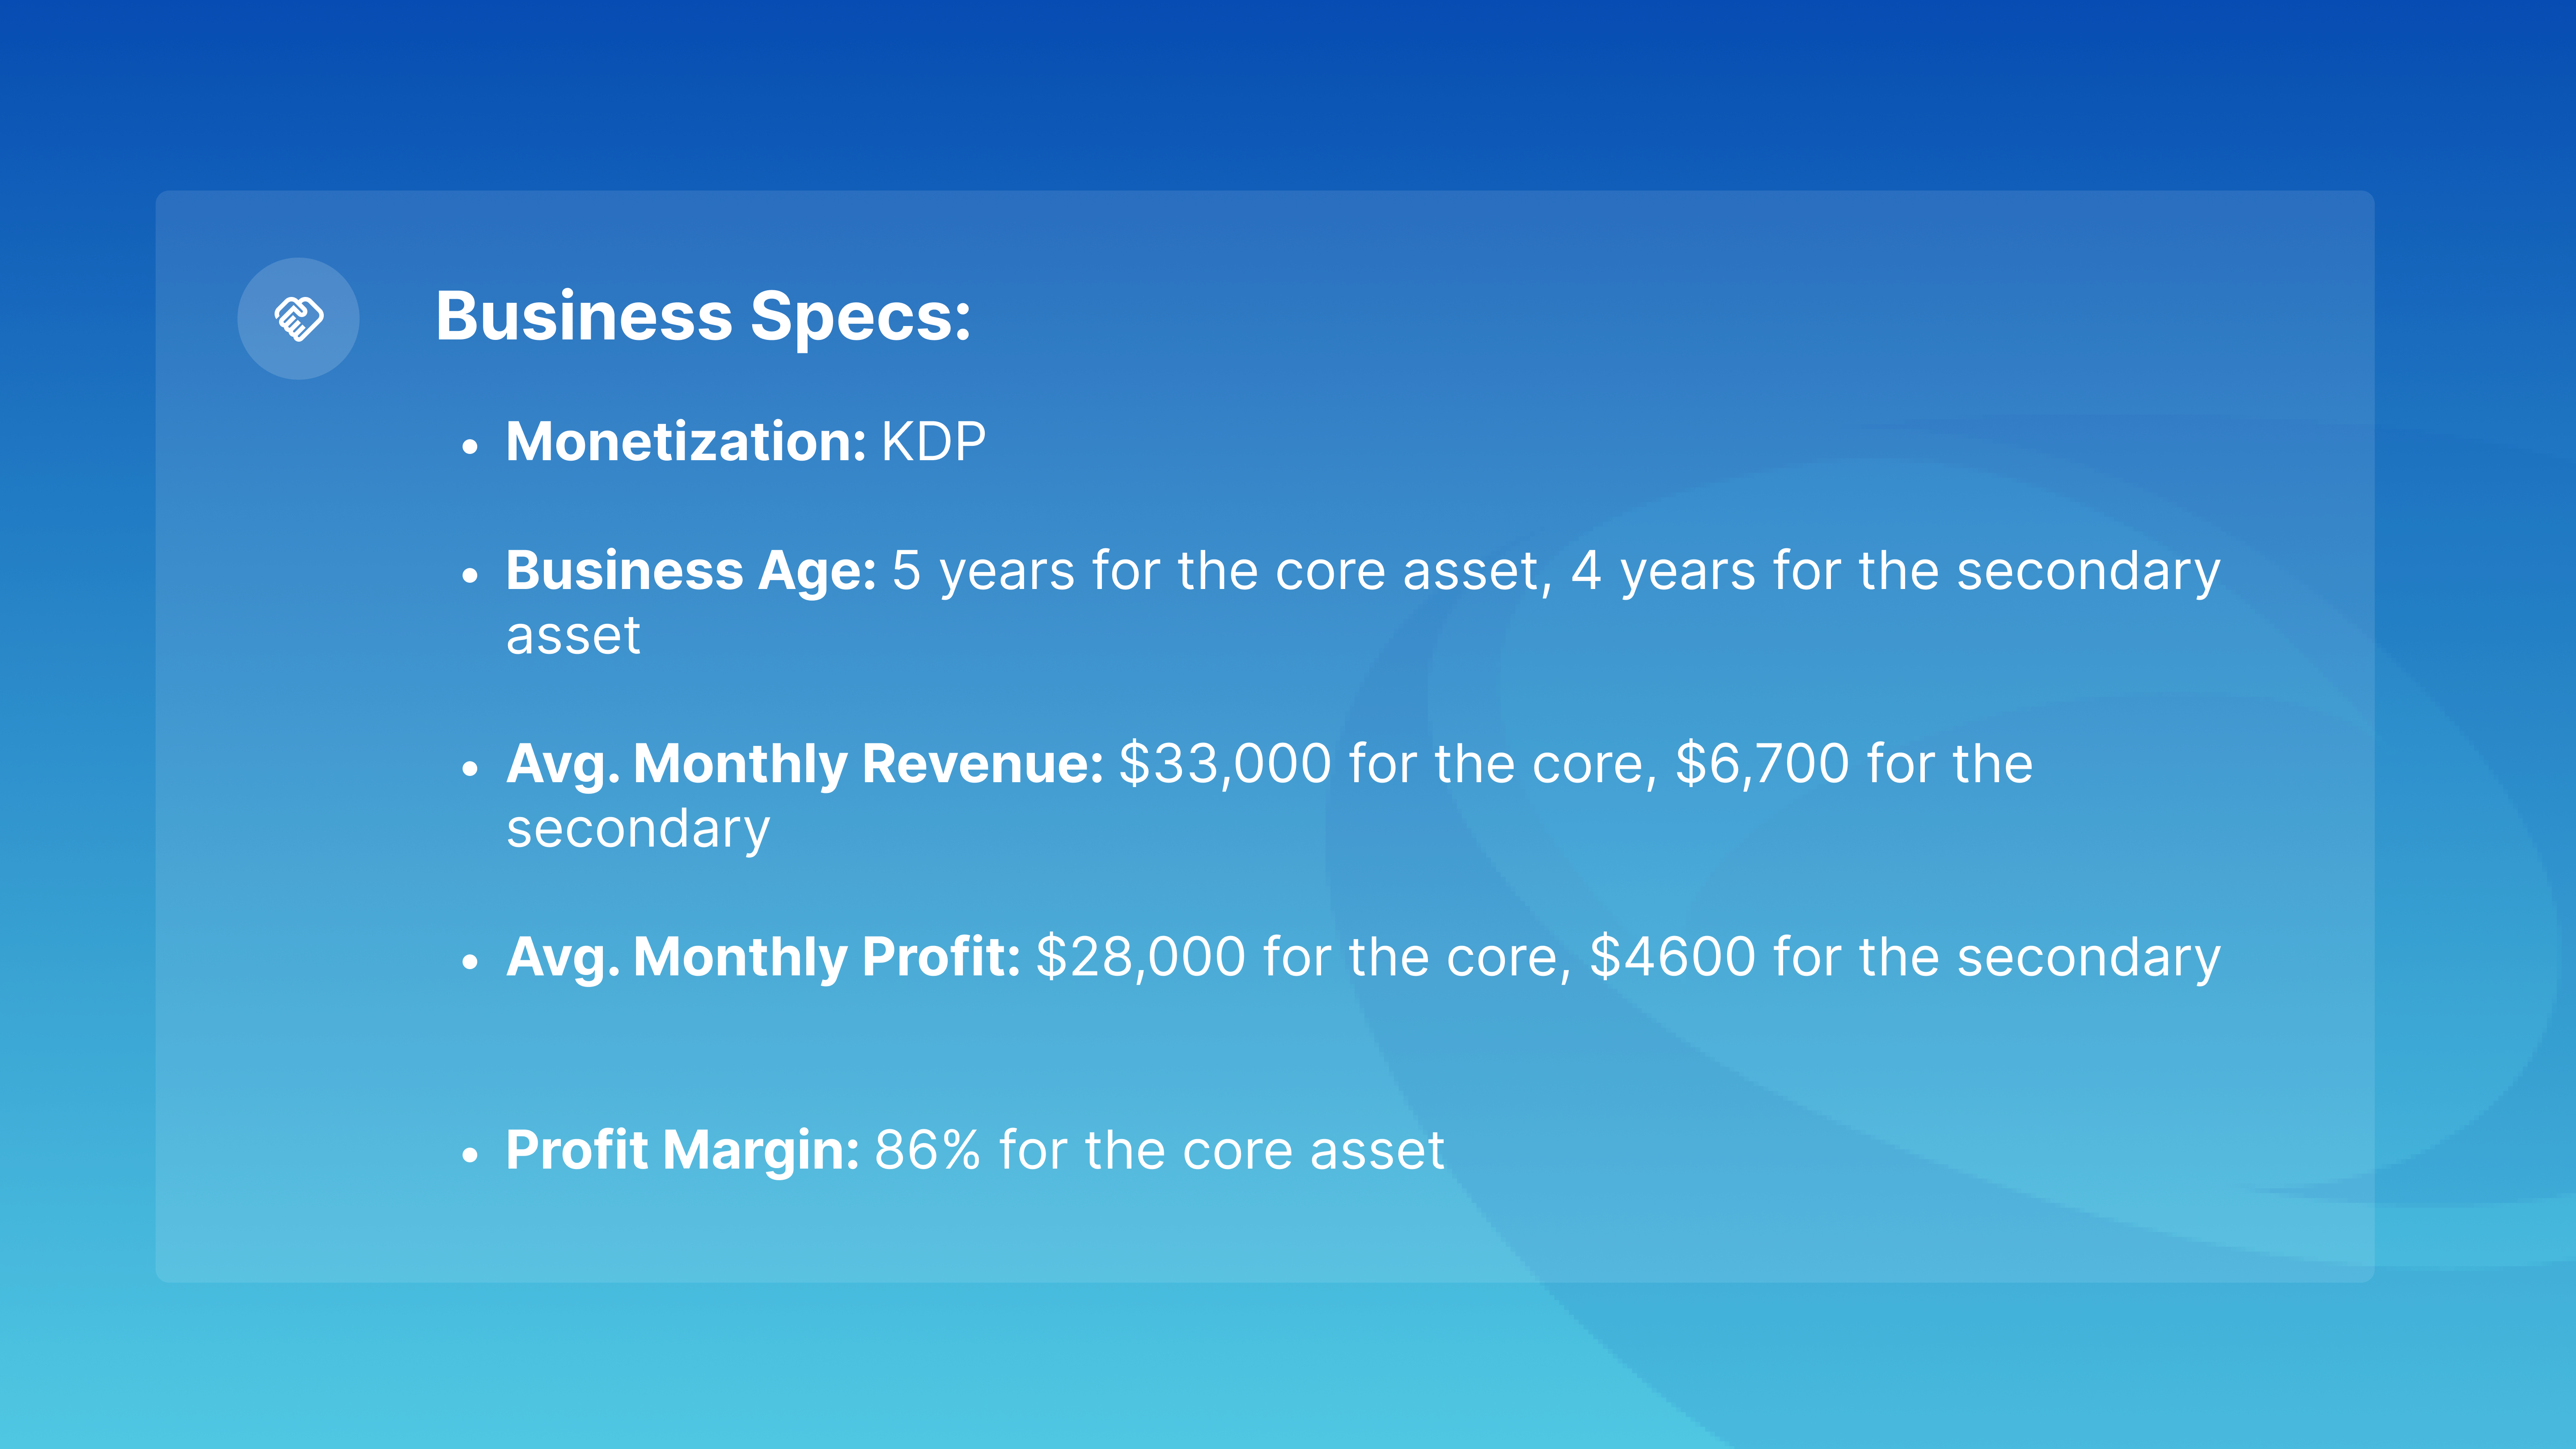Click the "$28,000" profit figure

click(1141, 957)
